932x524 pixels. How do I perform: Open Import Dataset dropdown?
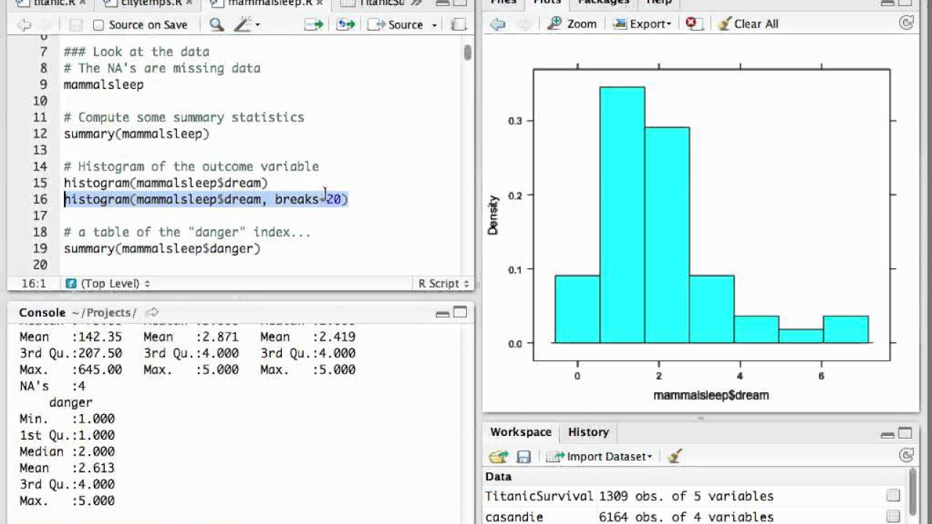click(599, 457)
